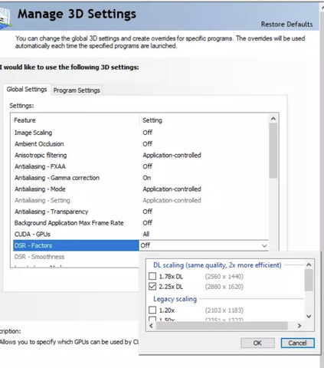Screen dimensions: 324x368
Task: Tick the 1.50x legacy scaling checkbox
Action: pyautogui.click(x=152, y=319)
